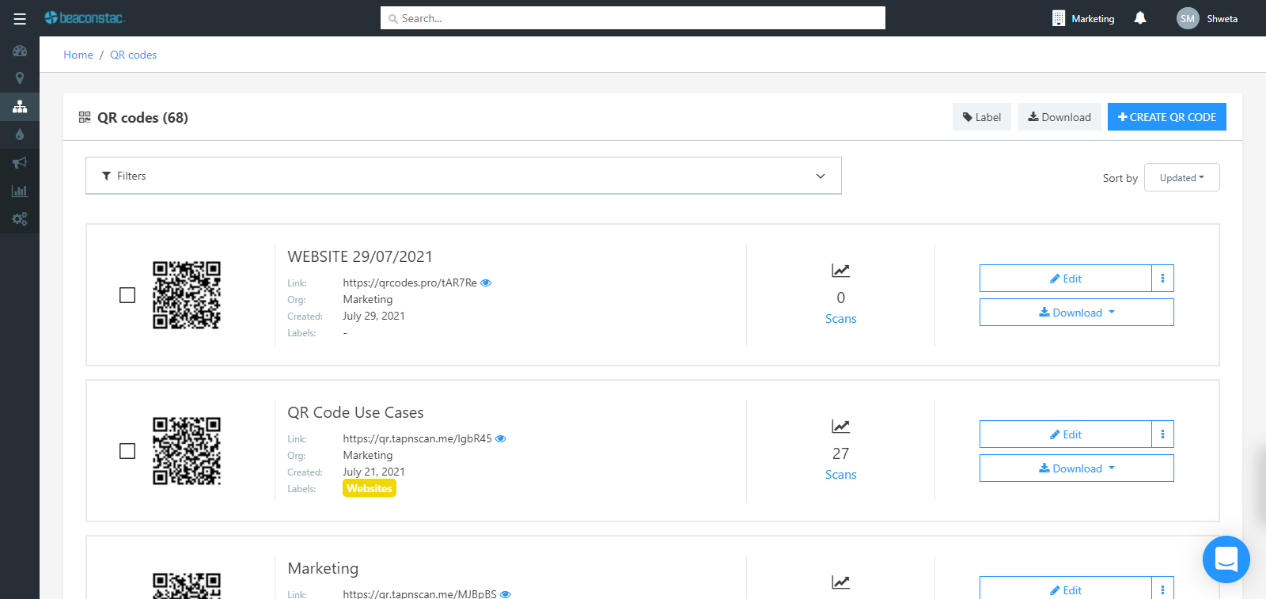Click the notification bell icon
1266x599 pixels.
click(1140, 18)
